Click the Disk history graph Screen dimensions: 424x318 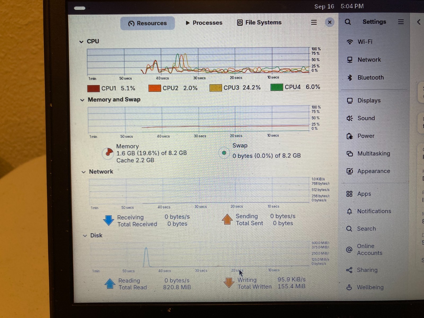200,255
